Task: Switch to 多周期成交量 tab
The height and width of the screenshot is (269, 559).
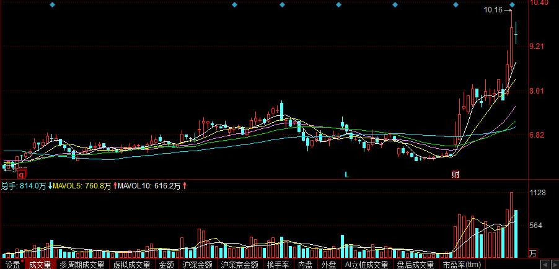Action: [x=82, y=265]
